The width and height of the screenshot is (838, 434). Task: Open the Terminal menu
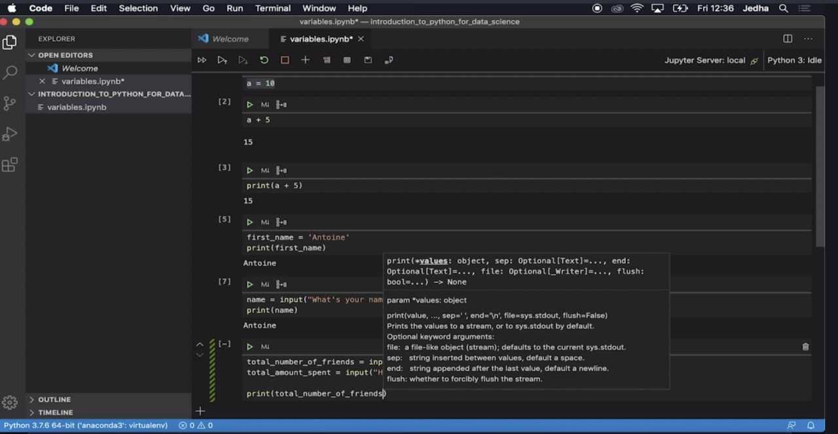pyautogui.click(x=272, y=8)
